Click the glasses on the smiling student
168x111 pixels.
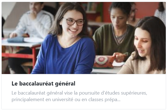(74, 22)
